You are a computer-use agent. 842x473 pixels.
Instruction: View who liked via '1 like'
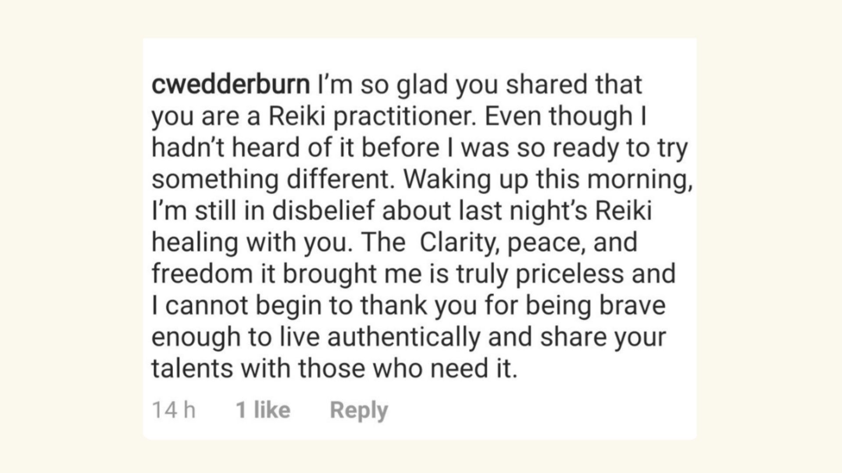click(263, 410)
